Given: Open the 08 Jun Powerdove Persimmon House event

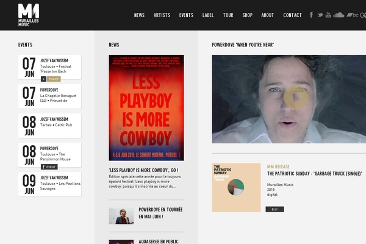Looking at the screenshot, I should (50, 155).
